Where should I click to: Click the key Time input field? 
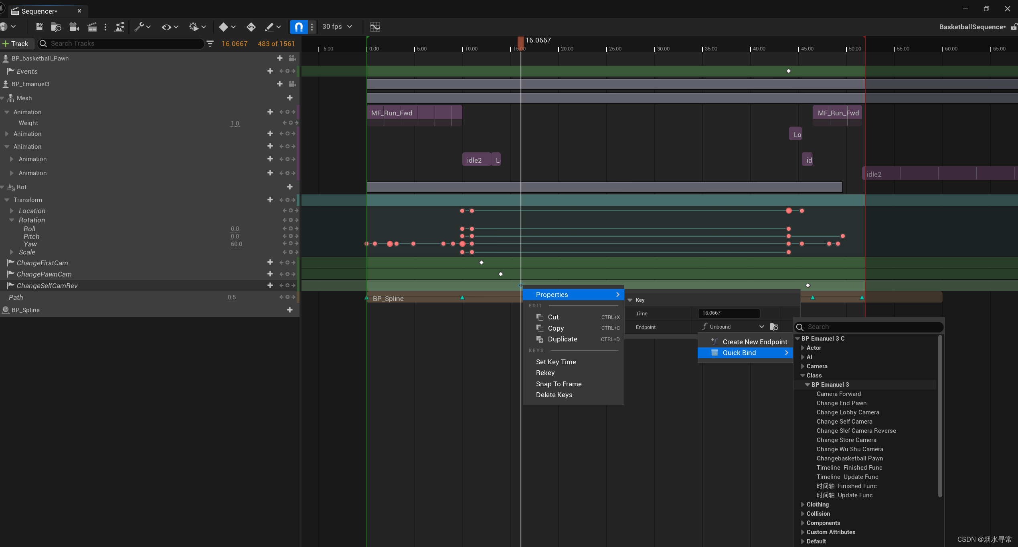tap(729, 313)
